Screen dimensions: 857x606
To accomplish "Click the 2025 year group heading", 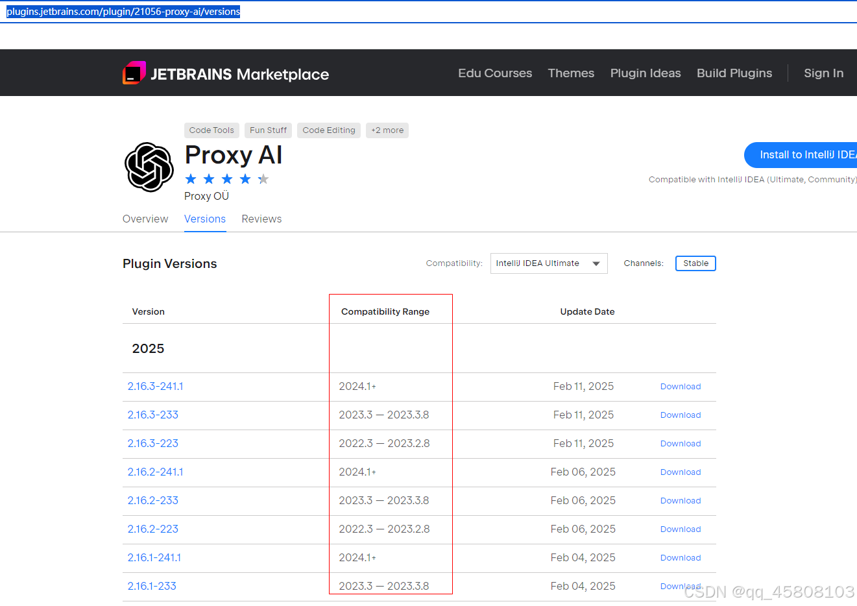I will [x=148, y=349].
